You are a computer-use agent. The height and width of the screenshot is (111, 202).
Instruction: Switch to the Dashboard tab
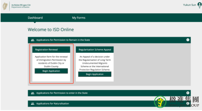pos(35,18)
